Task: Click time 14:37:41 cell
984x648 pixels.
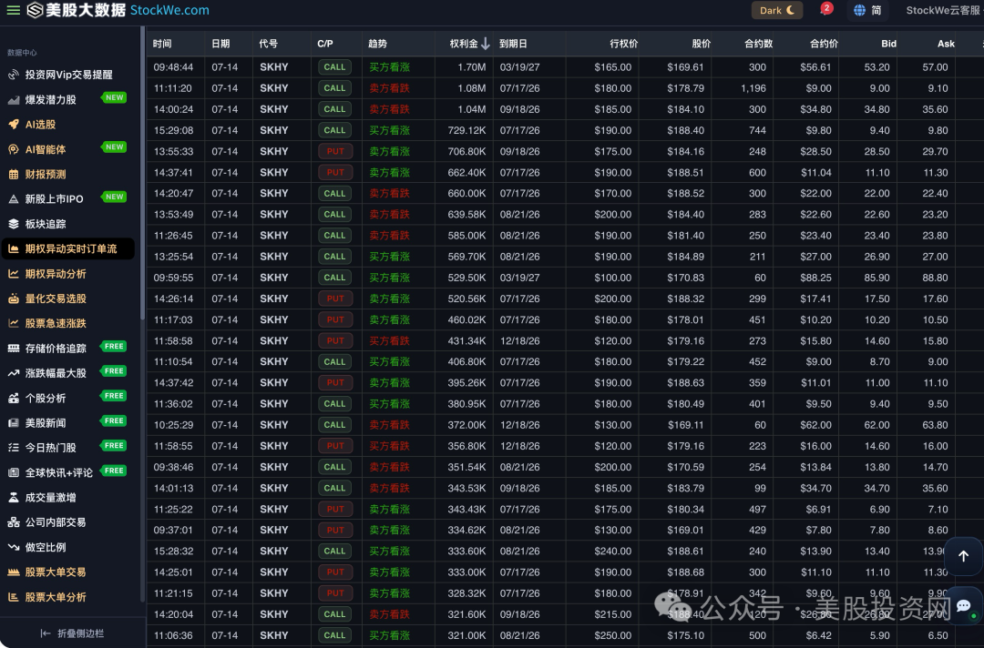Action: [173, 172]
